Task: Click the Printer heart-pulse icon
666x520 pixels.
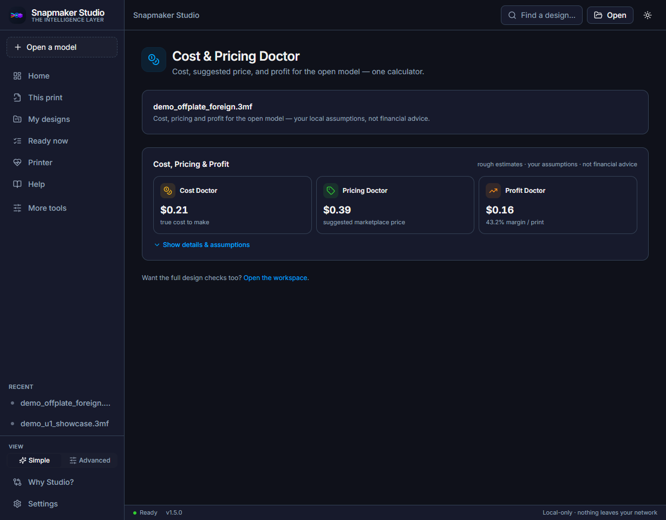Action: 17,162
